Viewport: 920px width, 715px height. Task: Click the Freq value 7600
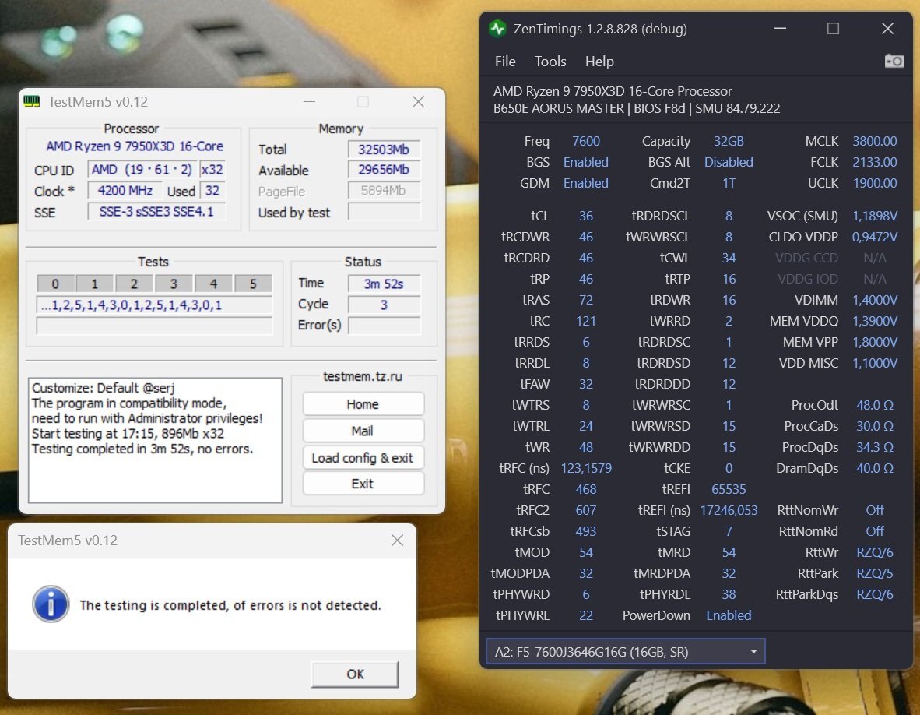coord(586,142)
